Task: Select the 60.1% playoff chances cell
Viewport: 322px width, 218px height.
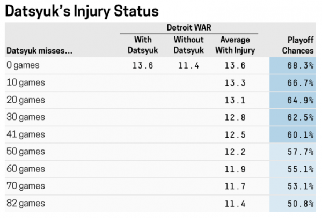Action: pyautogui.click(x=301, y=134)
